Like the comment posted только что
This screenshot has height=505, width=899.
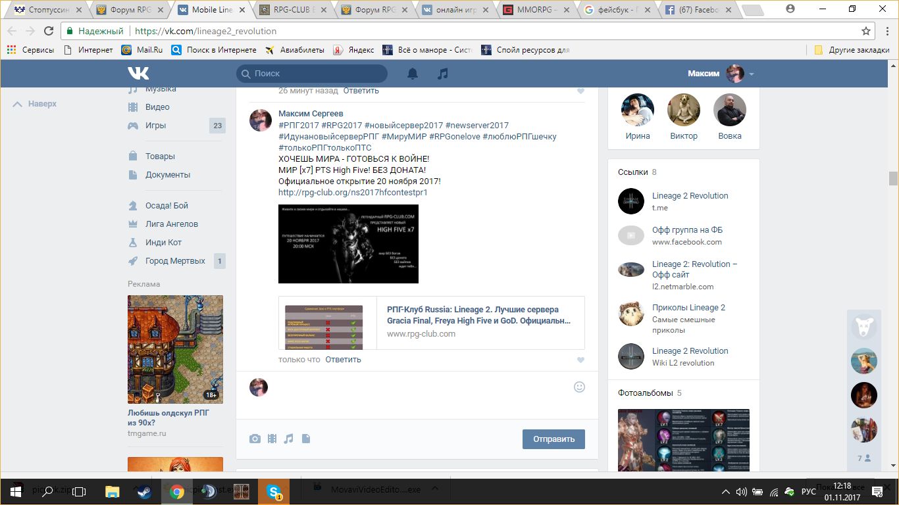click(x=580, y=360)
